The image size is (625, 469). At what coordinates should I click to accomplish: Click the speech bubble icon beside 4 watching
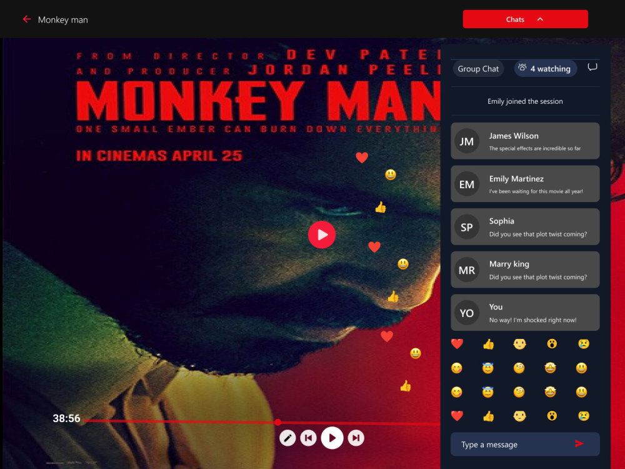click(592, 68)
